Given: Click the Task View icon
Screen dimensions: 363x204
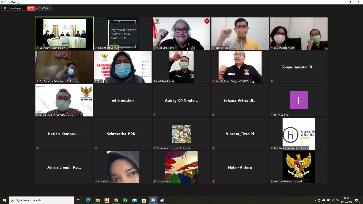Looking at the screenshot, I should coord(79,200).
